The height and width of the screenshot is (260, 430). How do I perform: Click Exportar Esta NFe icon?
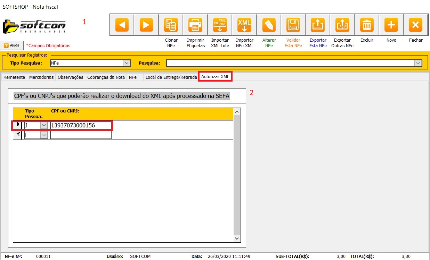pos(318,25)
